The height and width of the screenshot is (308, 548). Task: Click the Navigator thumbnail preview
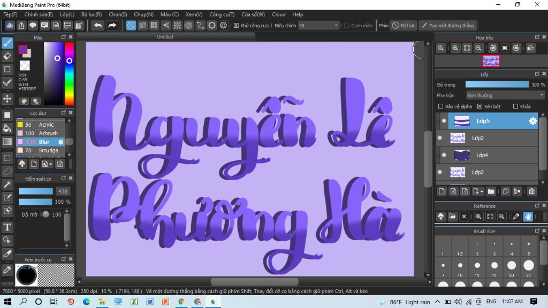tap(491, 61)
